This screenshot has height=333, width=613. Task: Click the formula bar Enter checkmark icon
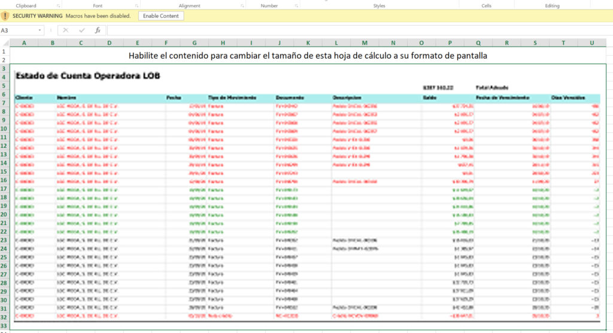81,30
